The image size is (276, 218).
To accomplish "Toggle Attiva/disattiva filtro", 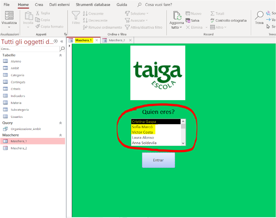I will tap(144, 27).
